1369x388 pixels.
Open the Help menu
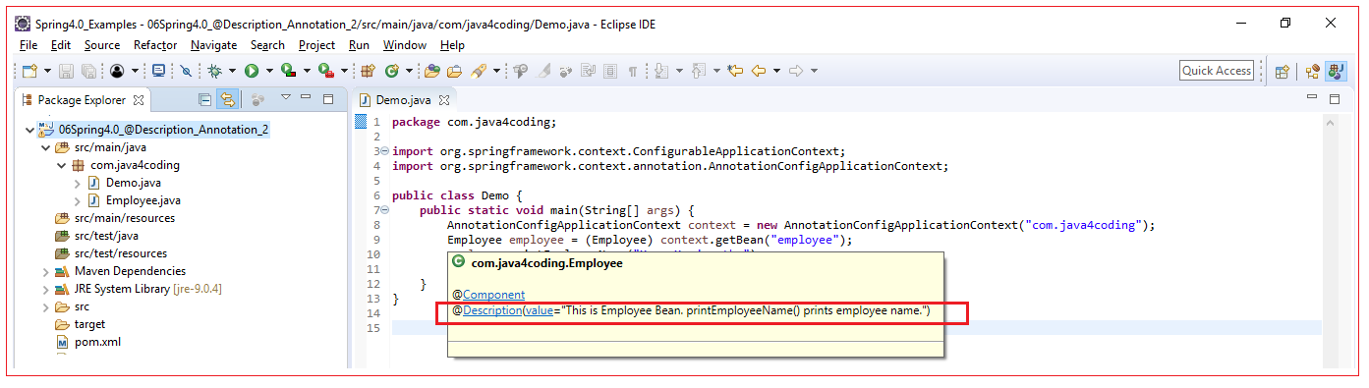click(x=452, y=45)
